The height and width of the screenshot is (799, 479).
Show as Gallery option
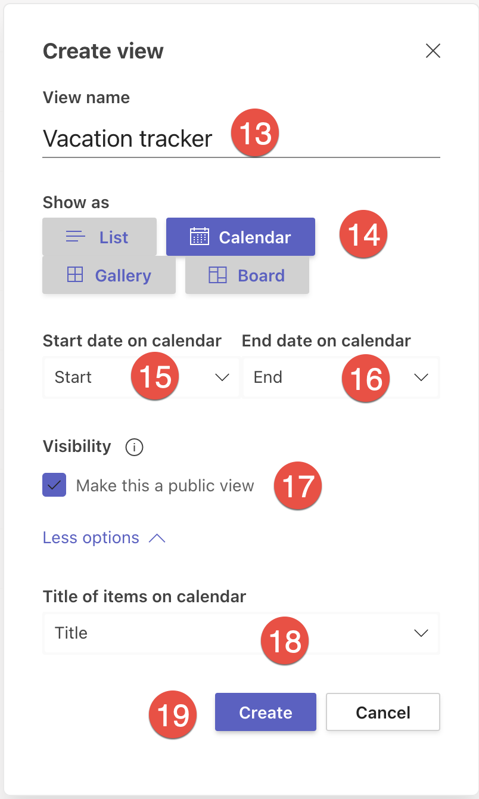[x=109, y=275]
